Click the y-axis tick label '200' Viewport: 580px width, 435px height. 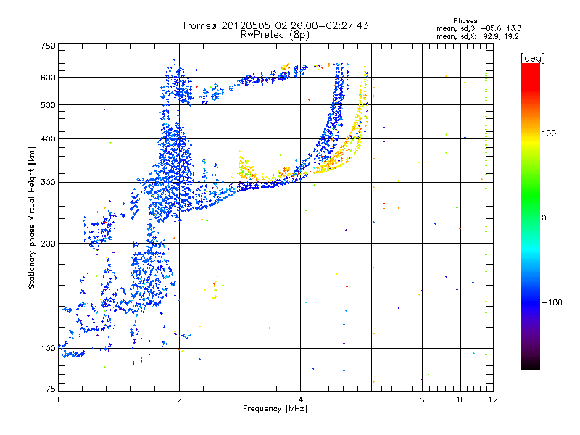coord(49,244)
